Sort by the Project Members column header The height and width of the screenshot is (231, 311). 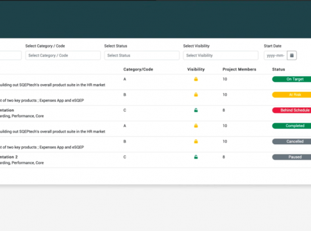[x=239, y=69]
